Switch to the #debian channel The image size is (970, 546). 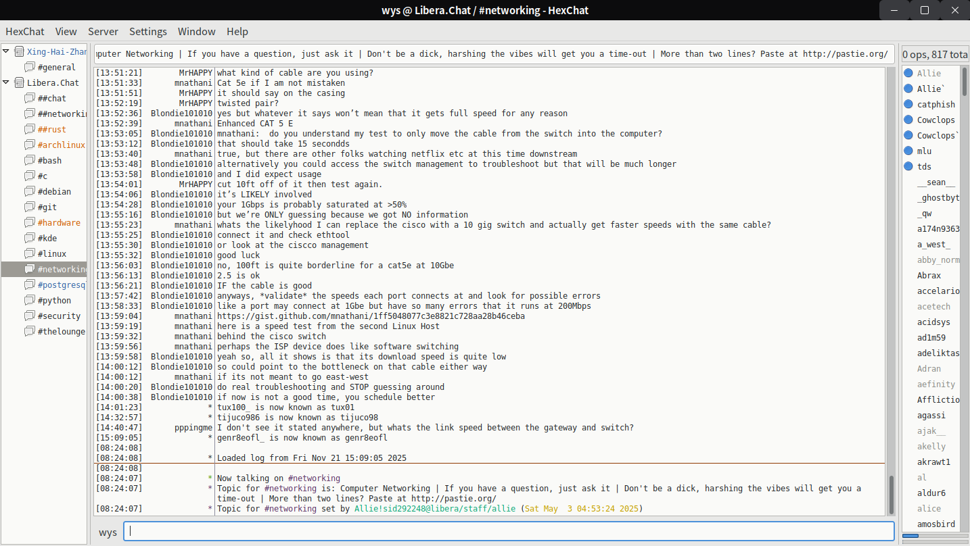click(55, 191)
